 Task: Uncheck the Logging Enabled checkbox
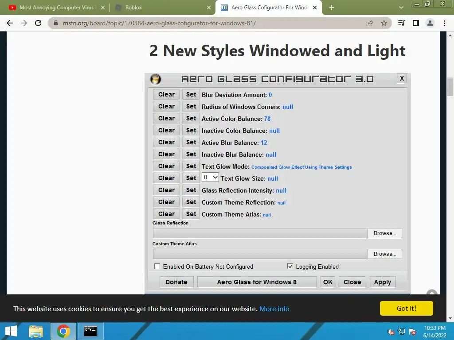pos(290,266)
